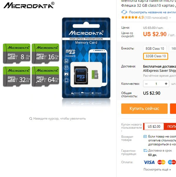Decrease quantity with the minus button
This screenshot has width=176, height=177.
point(146,84)
